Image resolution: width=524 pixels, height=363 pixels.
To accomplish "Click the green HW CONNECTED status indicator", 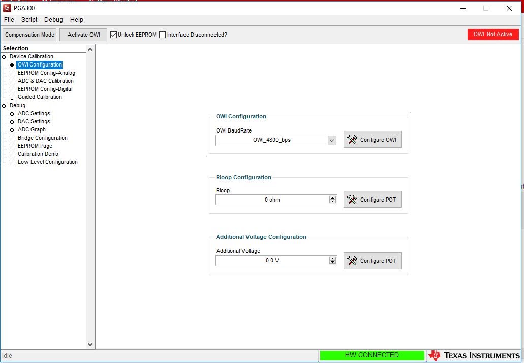I will coord(372,355).
